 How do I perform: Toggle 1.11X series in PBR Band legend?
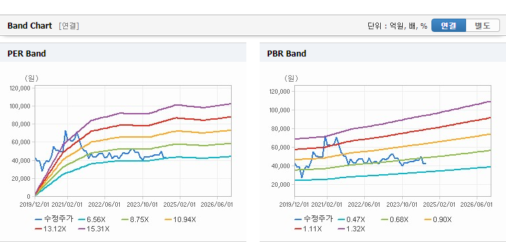(x=308, y=229)
